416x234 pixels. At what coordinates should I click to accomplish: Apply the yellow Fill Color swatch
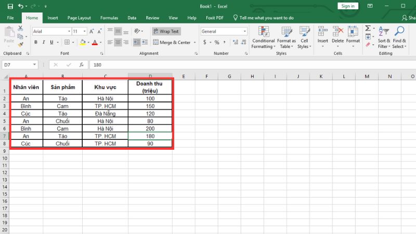coord(82,43)
